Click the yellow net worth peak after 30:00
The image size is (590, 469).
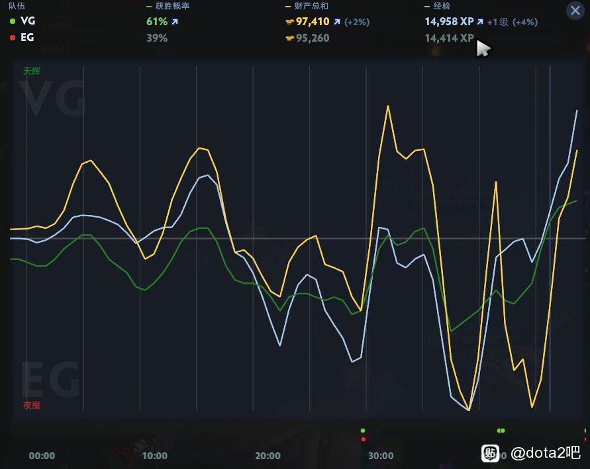[x=387, y=107]
